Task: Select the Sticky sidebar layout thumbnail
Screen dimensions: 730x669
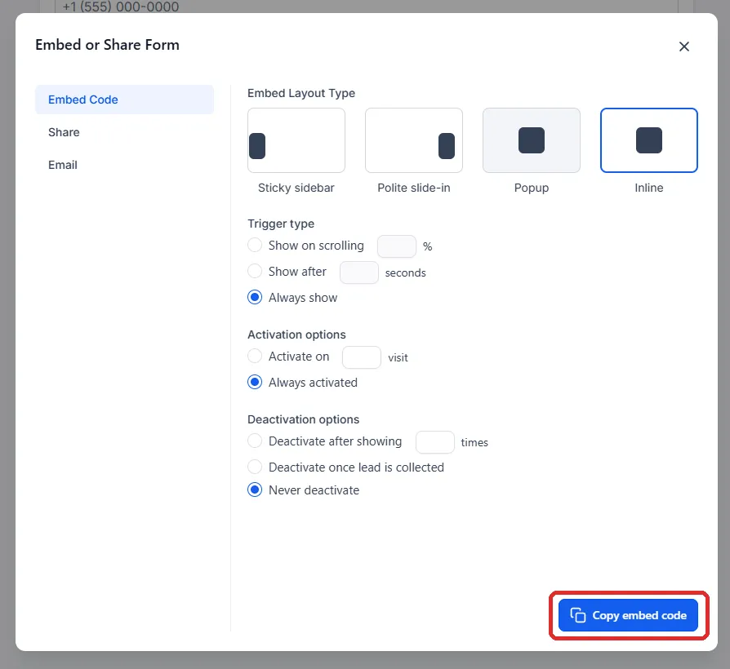Action: click(296, 140)
